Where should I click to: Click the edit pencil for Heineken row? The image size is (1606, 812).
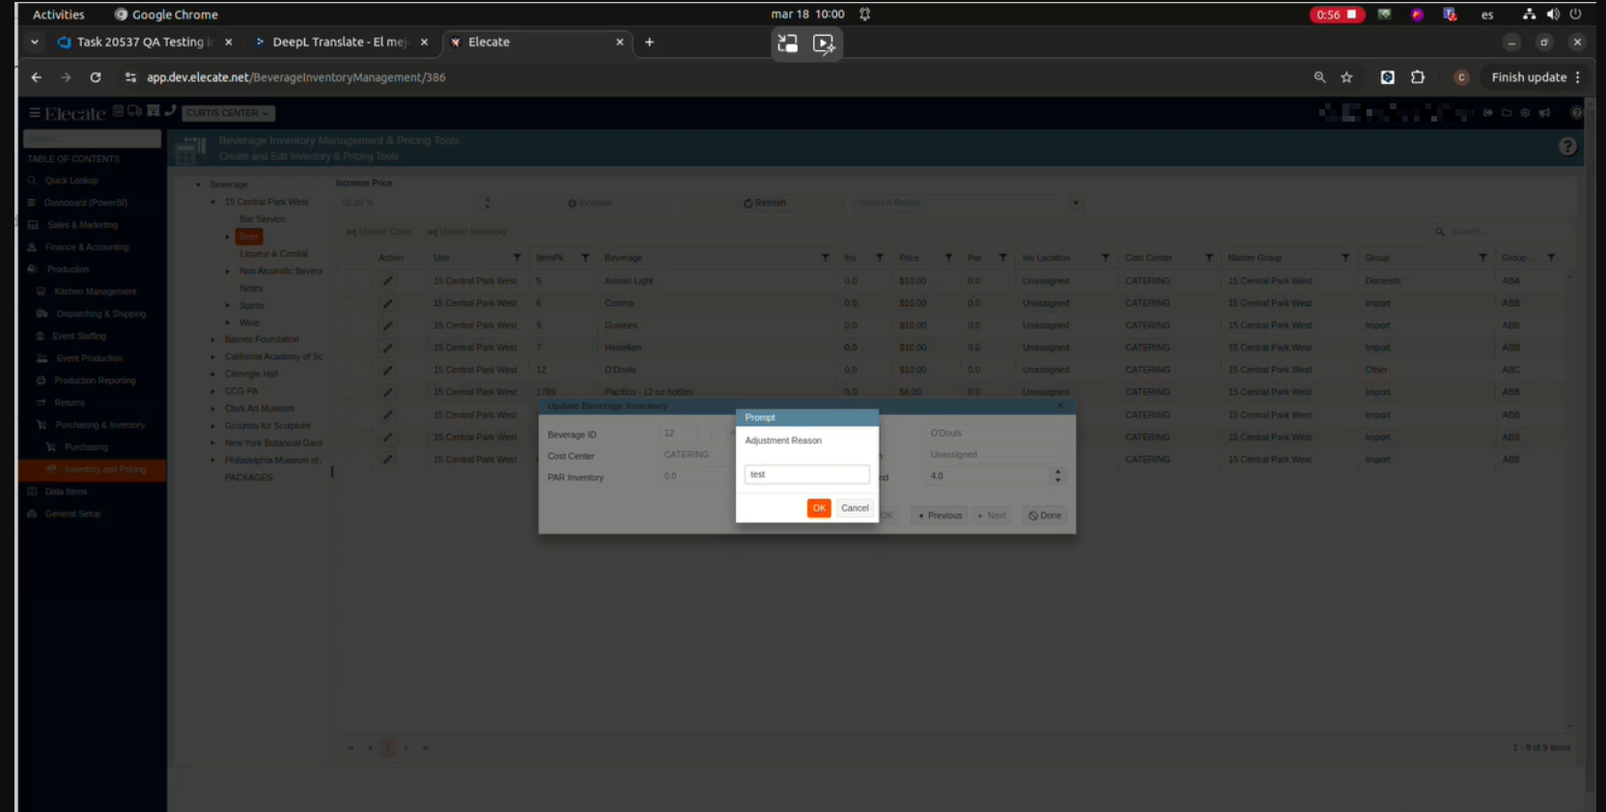click(387, 348)
